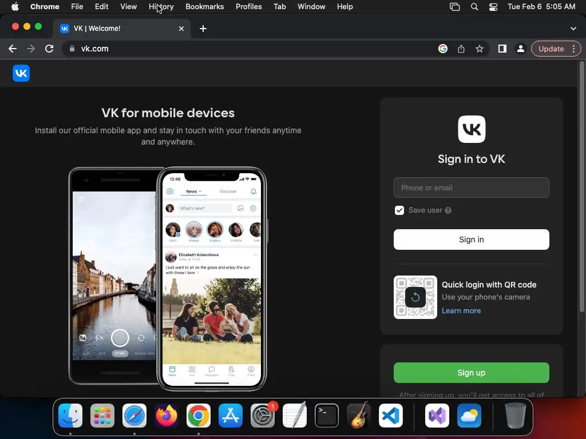Open the Profiles menu

click(x=248, y=7)
